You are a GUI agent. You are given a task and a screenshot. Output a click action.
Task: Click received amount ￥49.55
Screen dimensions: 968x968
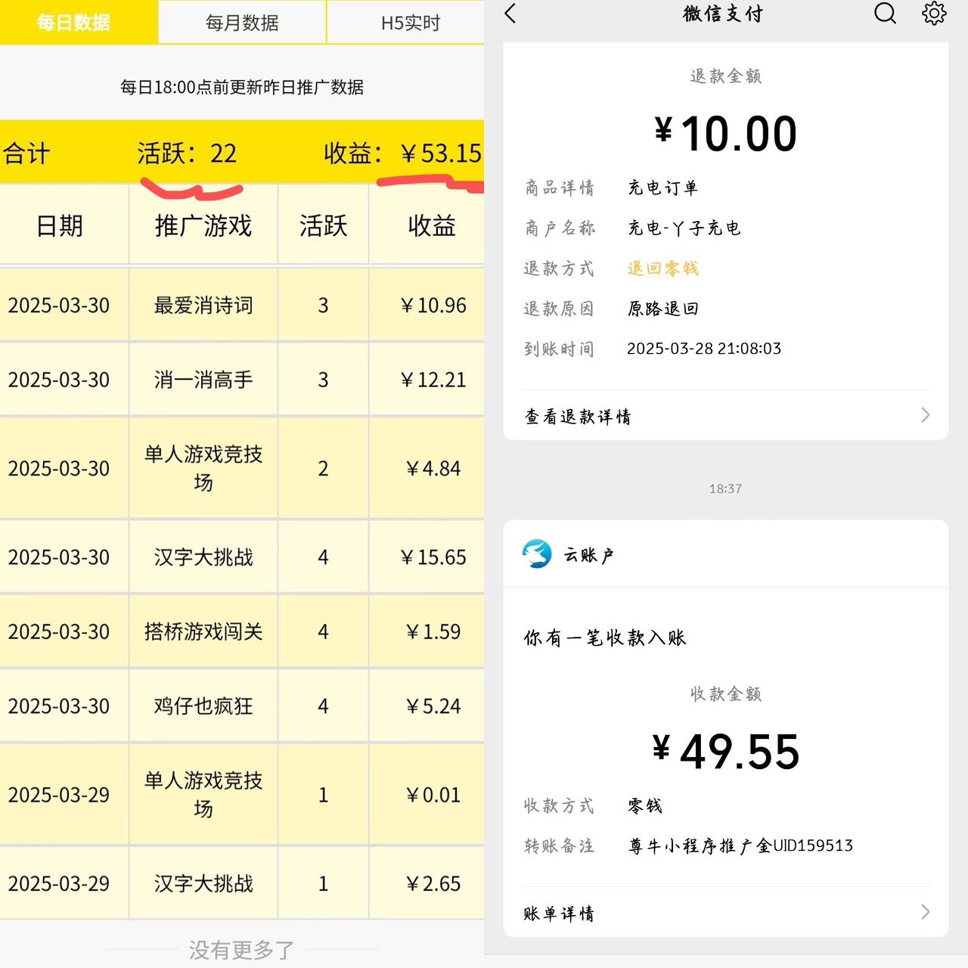pyautogui.click(x=725, y=751)
